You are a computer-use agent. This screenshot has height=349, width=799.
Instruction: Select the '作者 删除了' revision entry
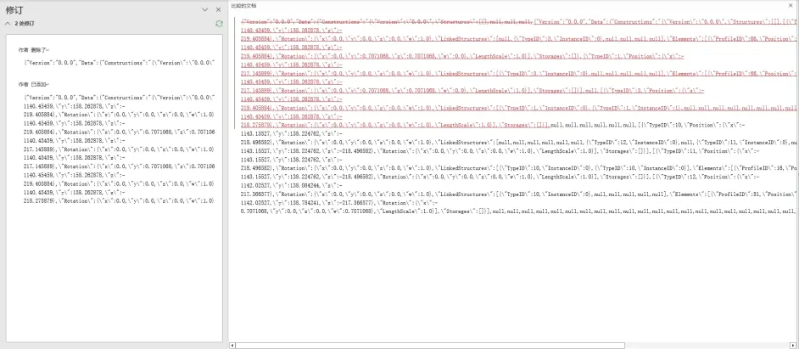pyautogui.click(x=32, y=50)
